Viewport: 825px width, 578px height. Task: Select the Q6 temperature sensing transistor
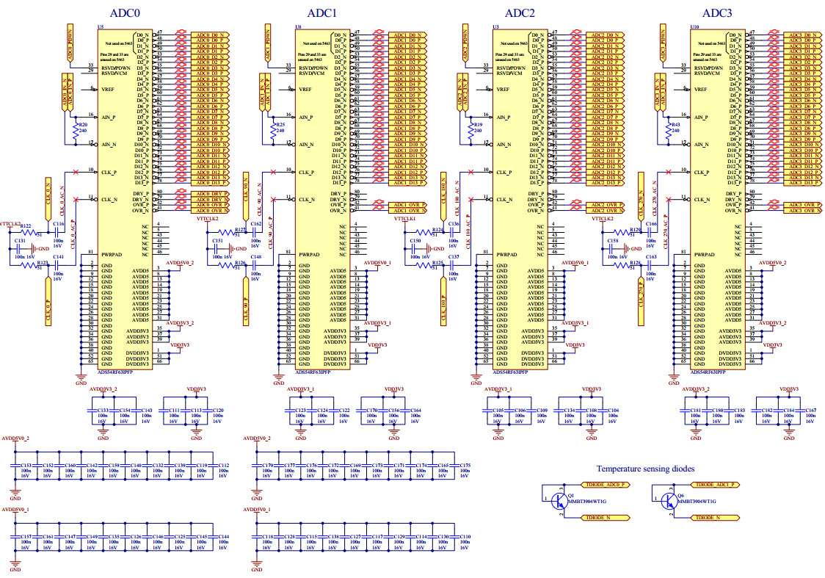669,501
